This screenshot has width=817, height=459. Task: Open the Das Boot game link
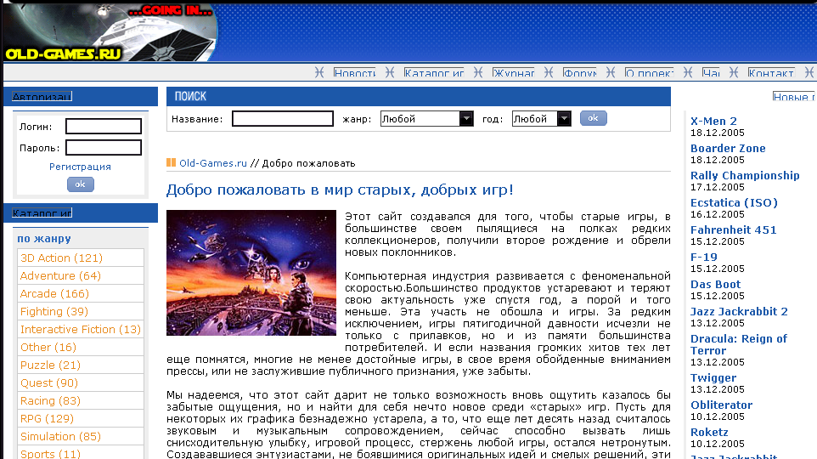[715, 284]
